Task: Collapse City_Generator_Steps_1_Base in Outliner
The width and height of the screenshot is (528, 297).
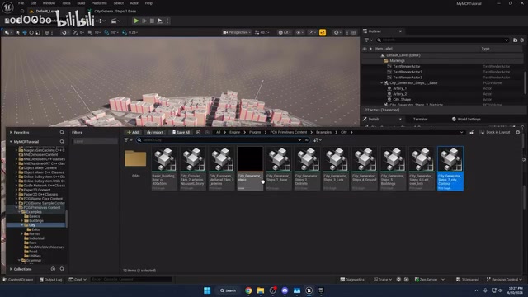Action: pos(382,82)
